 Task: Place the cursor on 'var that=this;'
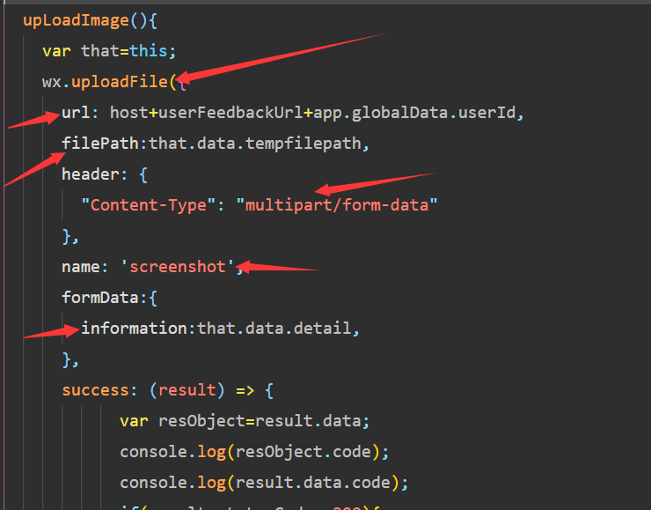click(x=109, y=51)
